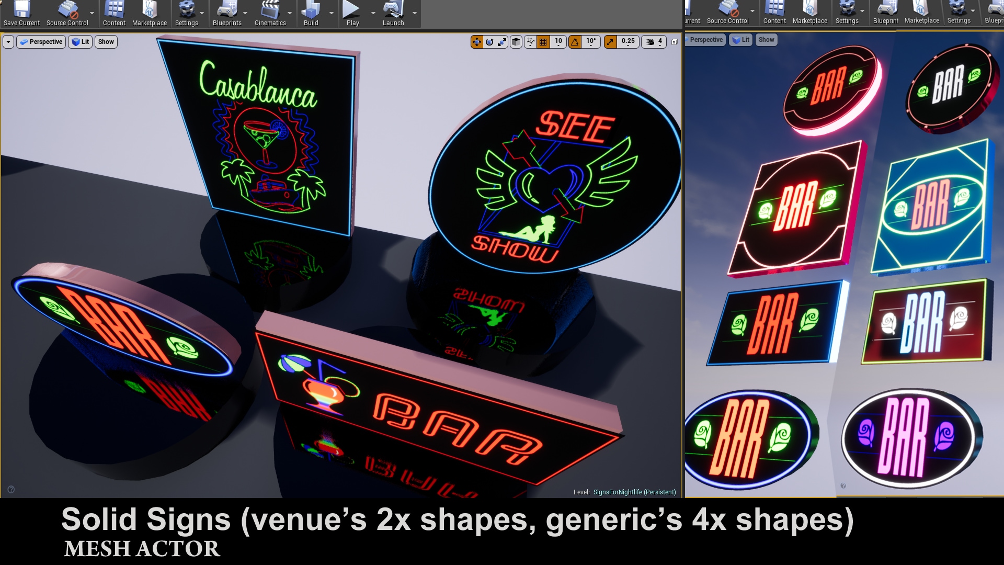Open the Perspective menu in the right viewport
The height and width of the screenshot is (565, 1004).
tap(705, 40)
